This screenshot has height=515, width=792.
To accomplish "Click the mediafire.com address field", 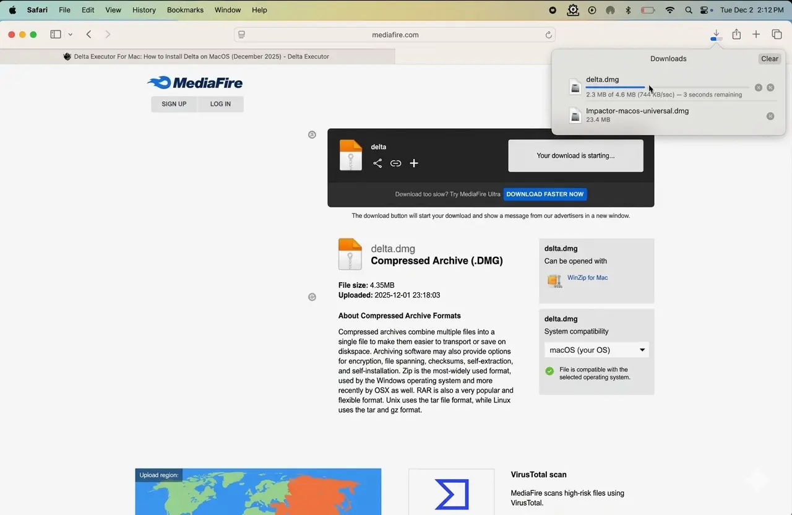I will tap(395, 35).
